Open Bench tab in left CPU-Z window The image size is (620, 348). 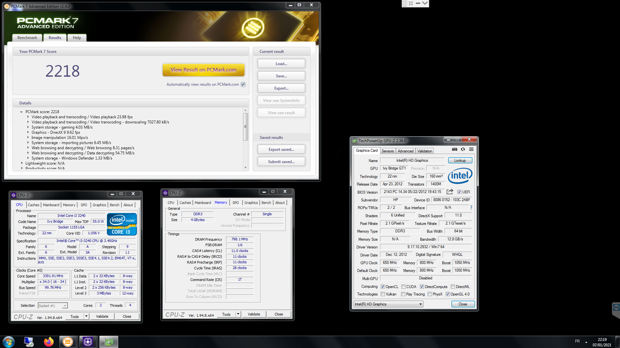(114, 205)
